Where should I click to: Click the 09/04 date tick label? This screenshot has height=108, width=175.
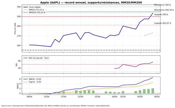pyautogui.click(x=29, y=97)
